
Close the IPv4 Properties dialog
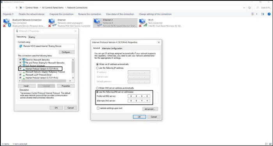point(159,42)
